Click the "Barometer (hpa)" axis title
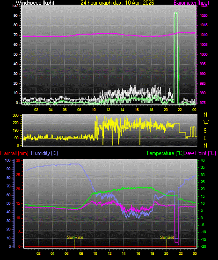Viewport: 218px width, 260px height. (x=191, y=3)
